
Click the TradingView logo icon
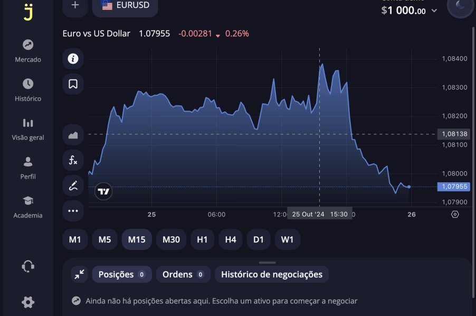[x=103, y=192]
